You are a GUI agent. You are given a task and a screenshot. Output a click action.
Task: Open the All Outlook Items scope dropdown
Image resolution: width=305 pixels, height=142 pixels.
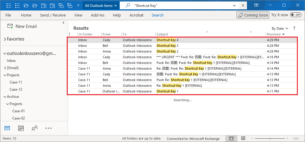click(x=101, y=5)
